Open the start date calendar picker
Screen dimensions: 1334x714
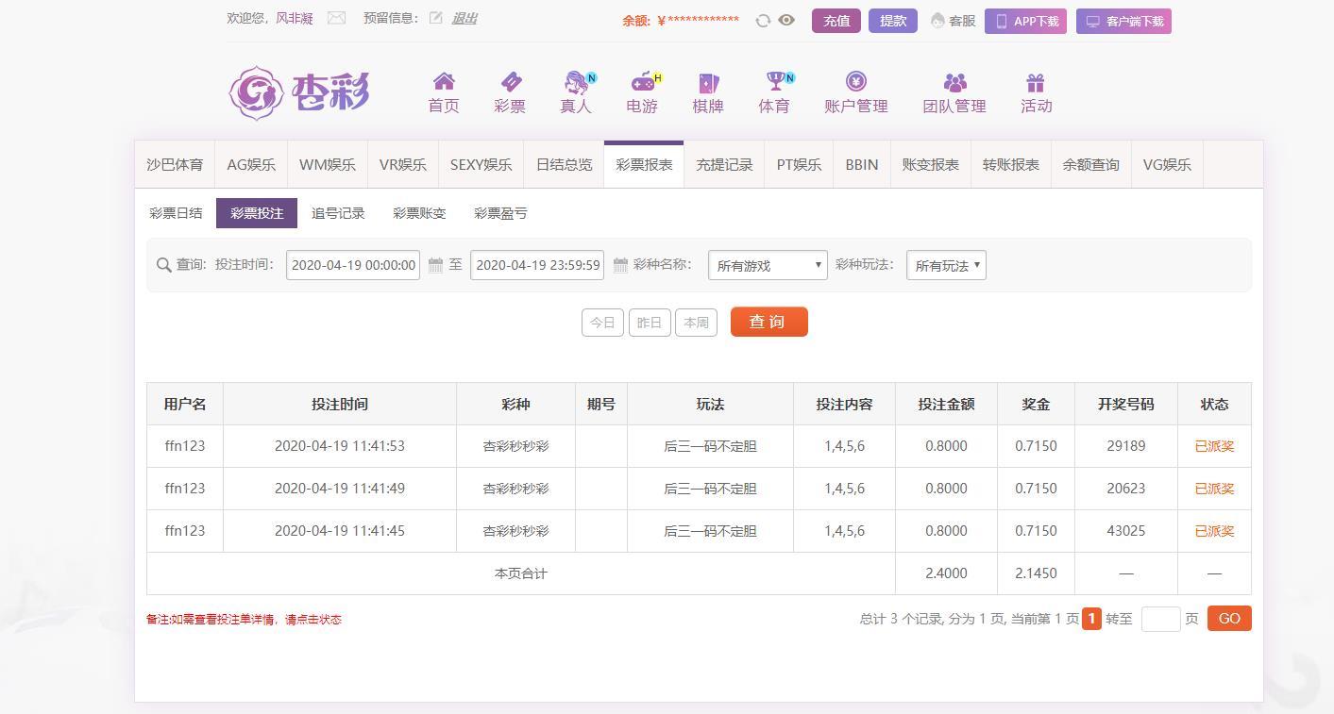point(435,266)
